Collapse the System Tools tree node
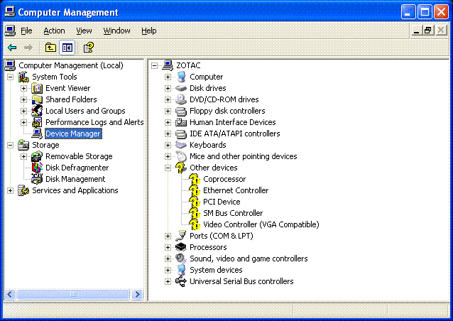This screenshot has width=453, height=321. pos(10,77)
